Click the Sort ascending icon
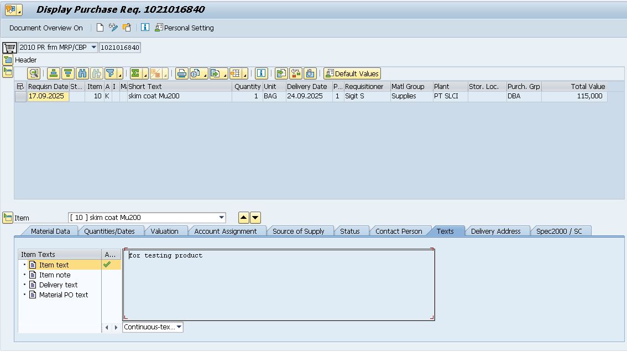 54,73
